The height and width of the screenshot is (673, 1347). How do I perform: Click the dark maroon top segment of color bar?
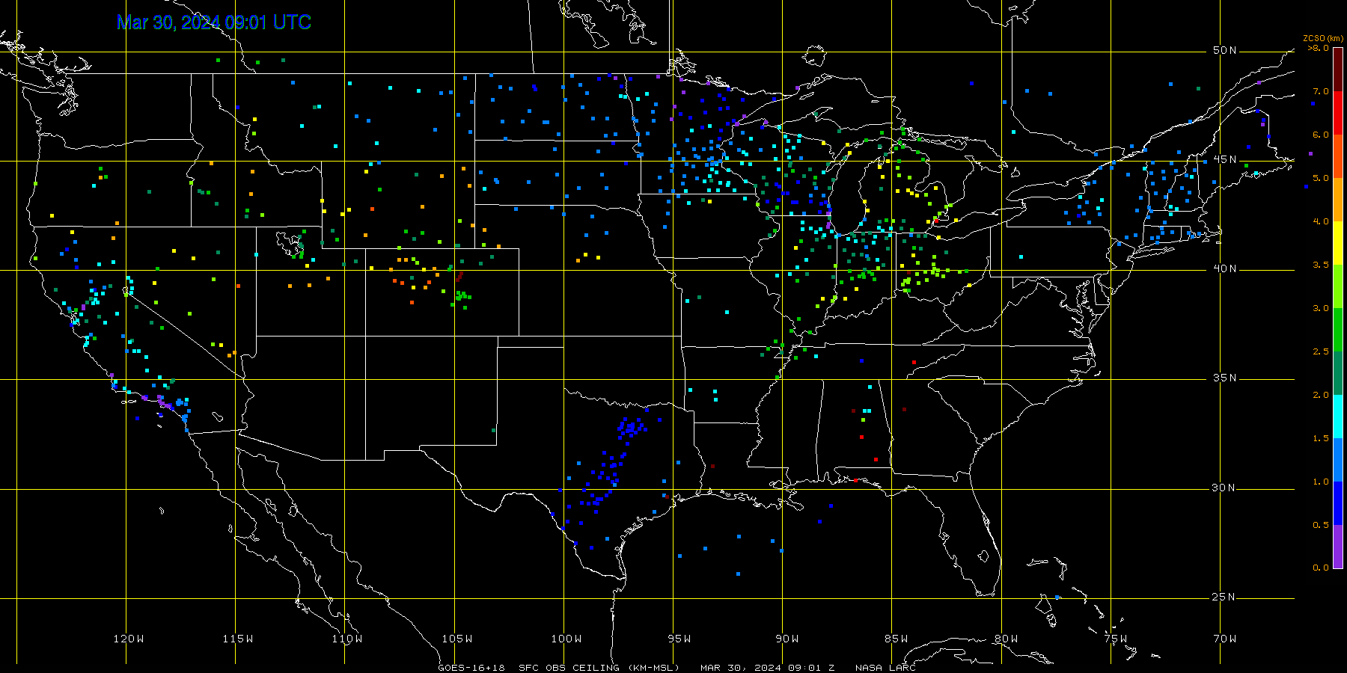tap(1338, 70)
